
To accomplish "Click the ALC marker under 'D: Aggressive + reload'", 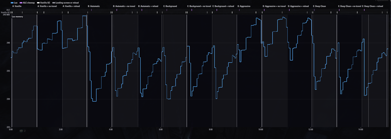I will click(289, 10).
